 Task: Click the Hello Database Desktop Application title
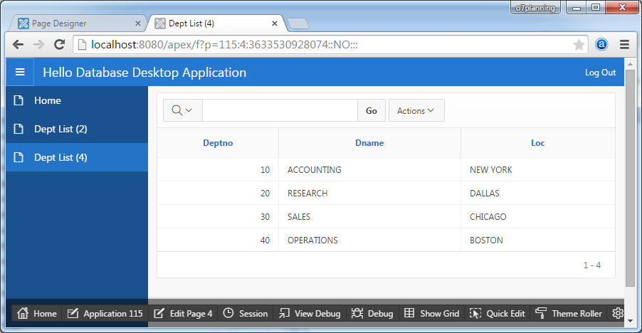[144, 73]
